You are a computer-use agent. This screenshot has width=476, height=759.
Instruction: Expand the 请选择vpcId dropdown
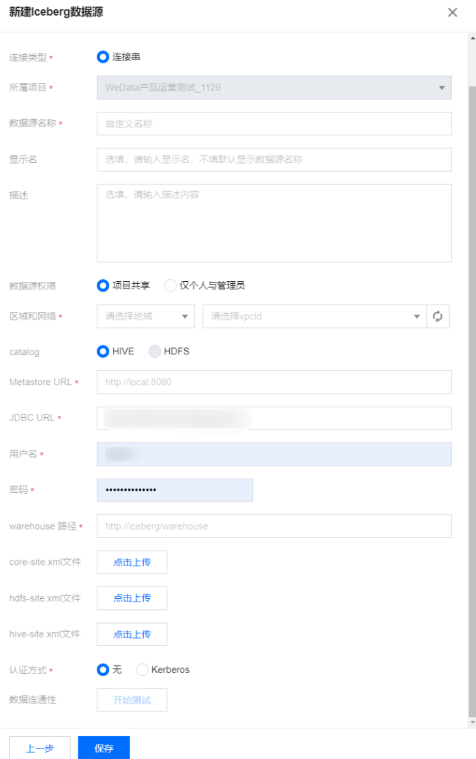tap(314, 317)
